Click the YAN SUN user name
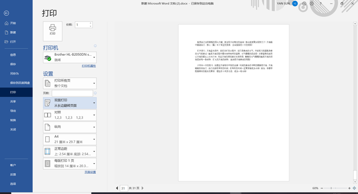The width and height of the screenshot is (358, 194). click(283, 3)
